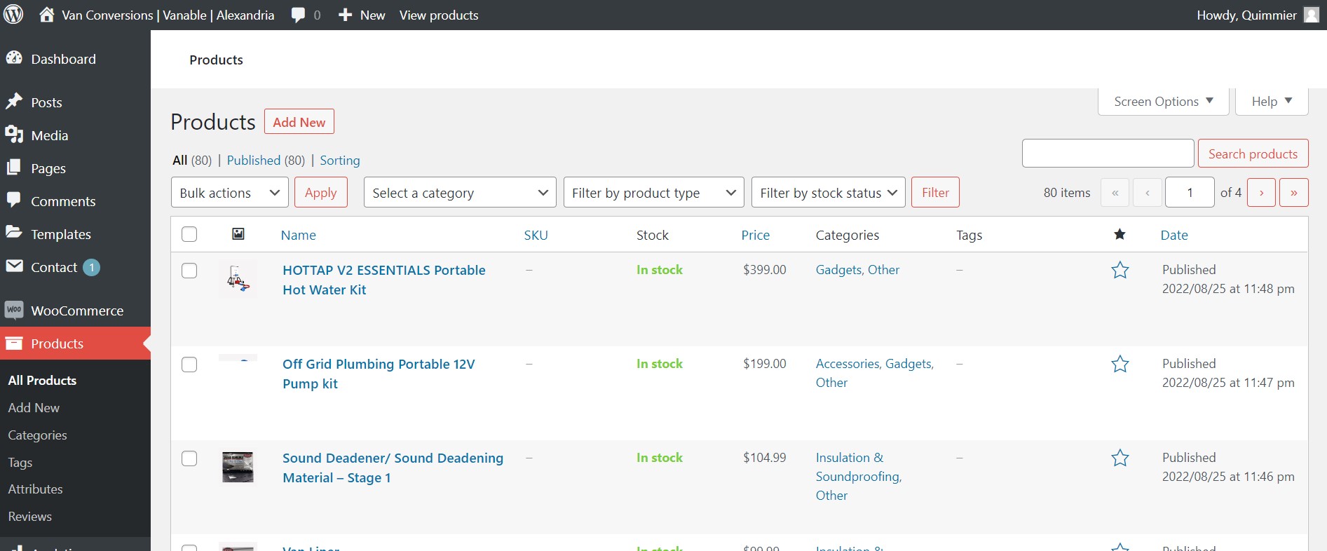1327x551 pixels.
Task: Open the comments bubble icon in admin bar
Action: click(x=299, y=15)
